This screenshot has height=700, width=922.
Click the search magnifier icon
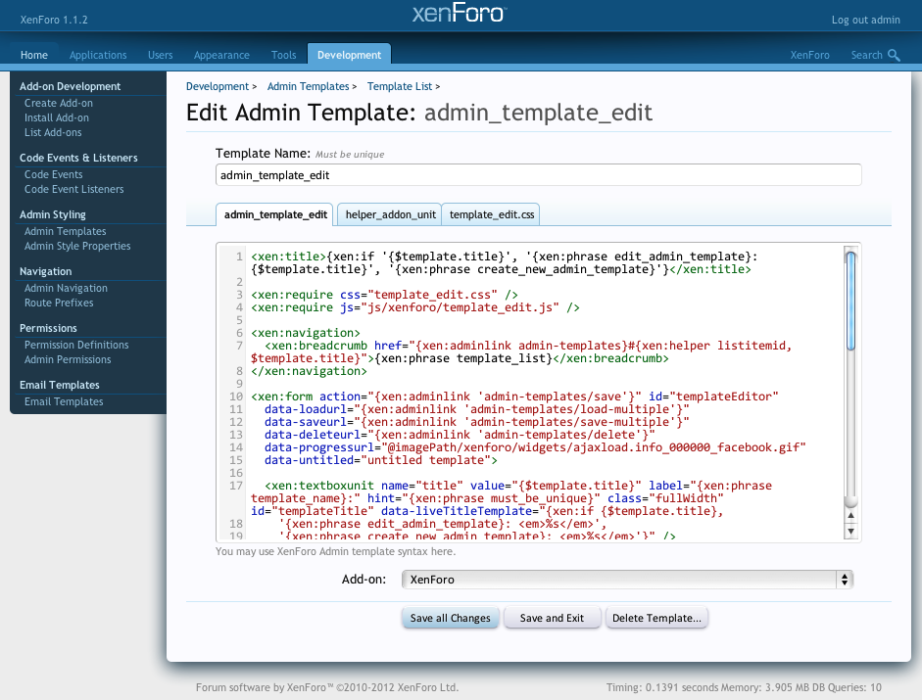pyautogui.click(x=894, y=56)
